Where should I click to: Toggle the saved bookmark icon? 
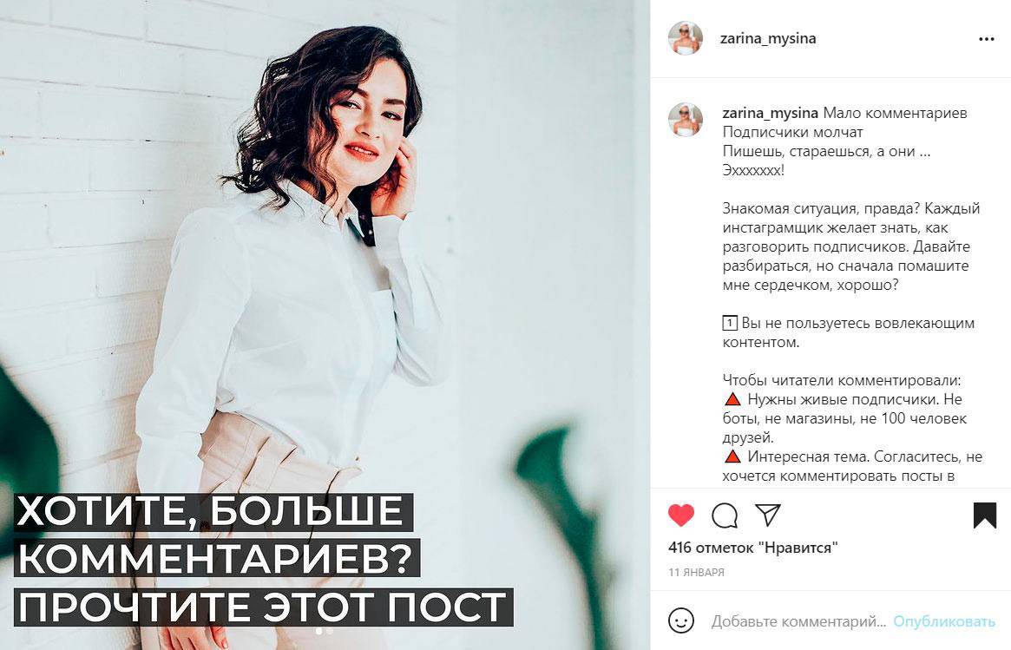click(985, 515)
